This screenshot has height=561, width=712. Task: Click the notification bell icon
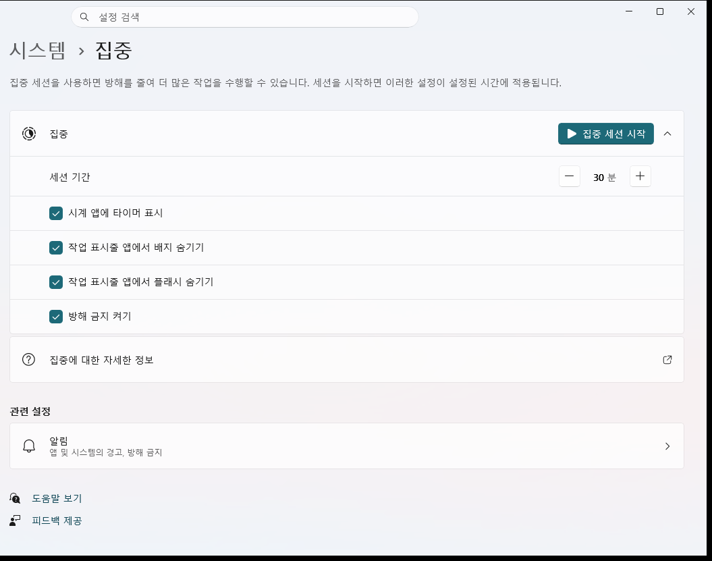[28, 446]
